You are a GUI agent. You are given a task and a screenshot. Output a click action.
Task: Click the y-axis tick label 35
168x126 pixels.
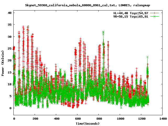pyautogui.click(x=9, y=25)
